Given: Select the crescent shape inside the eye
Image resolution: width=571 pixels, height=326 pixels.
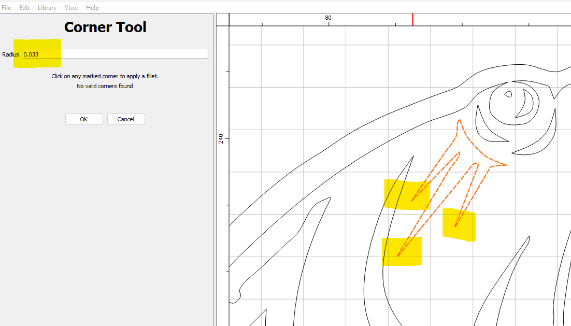Looking at the screenshot, I should (x=529, y=103).
